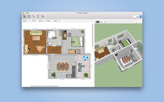Select the potted plant in bedroom corner
The image size is (164, 102).
tap(82, 32)
